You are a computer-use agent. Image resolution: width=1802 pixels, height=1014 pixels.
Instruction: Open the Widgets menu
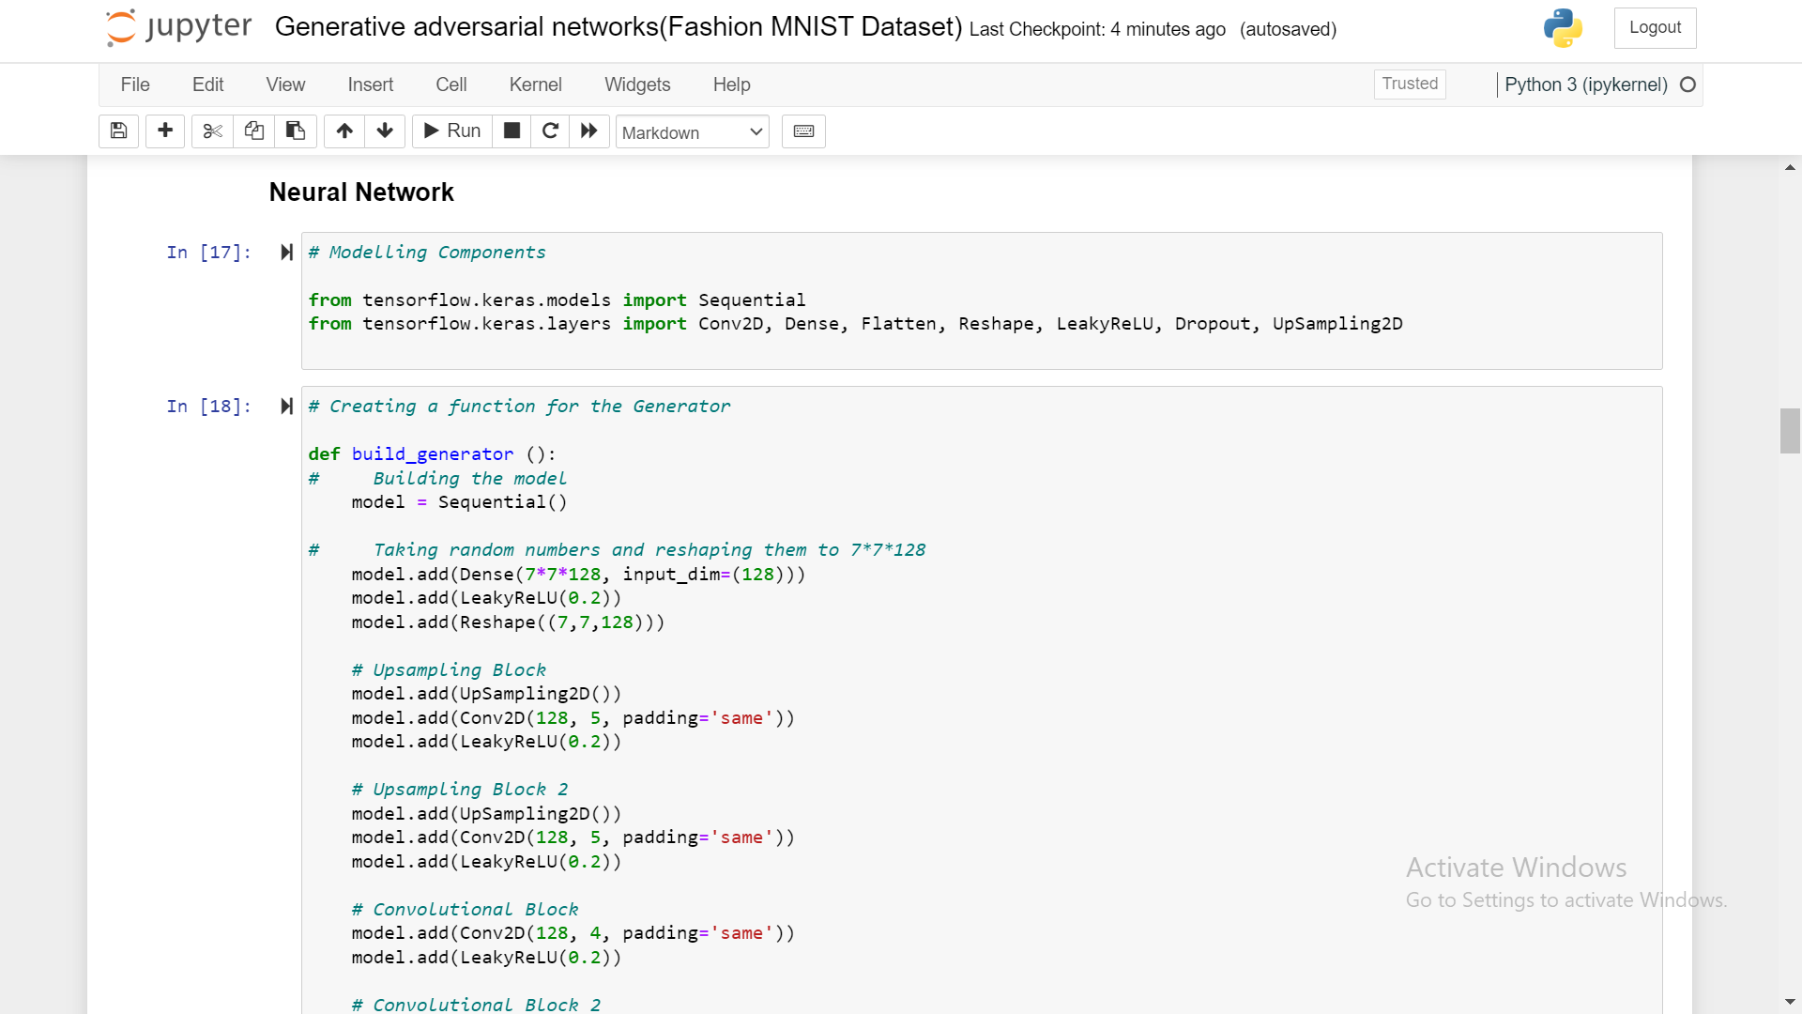point(637,84)
